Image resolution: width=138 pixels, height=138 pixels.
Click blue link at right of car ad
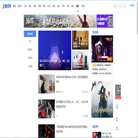tap(85, 116)
